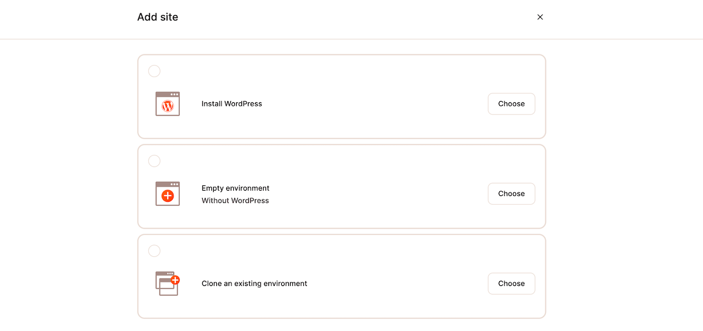This screenshot has width=703, height=331.
Task: Choose the Install WordPress option
Action: [511, 104]
